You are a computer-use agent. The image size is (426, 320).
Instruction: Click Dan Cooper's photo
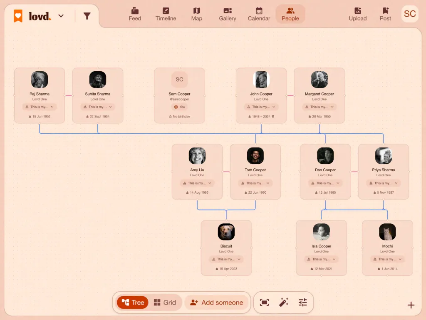click(325, 156)
